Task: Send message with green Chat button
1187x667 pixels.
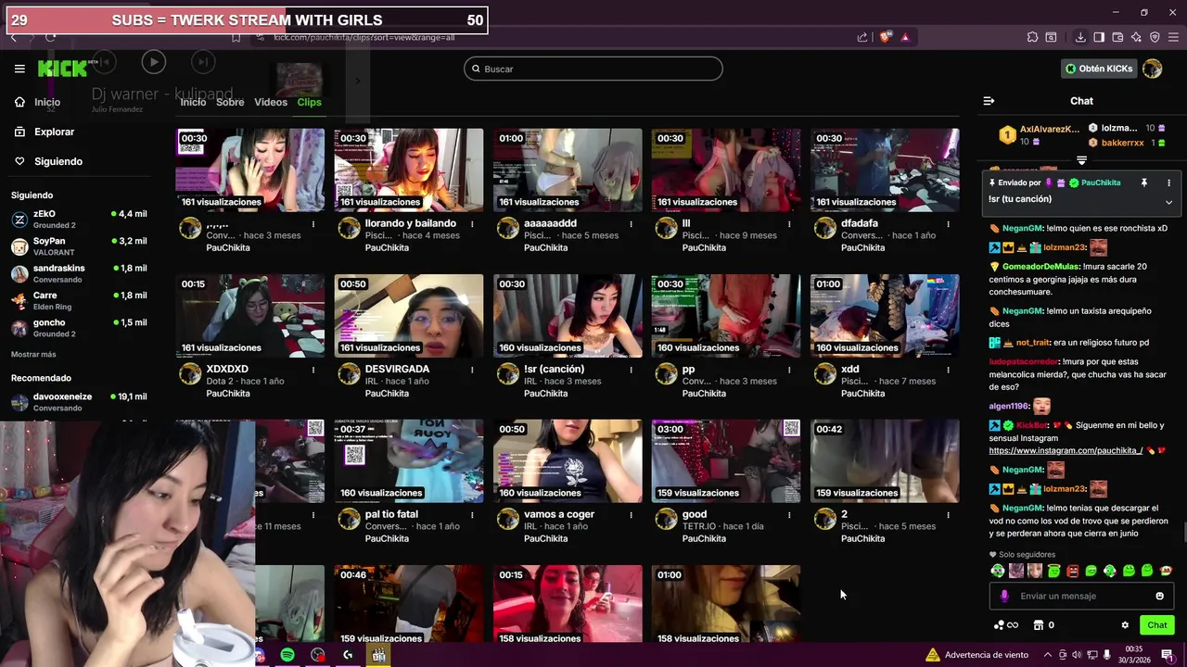Action: [x=1156, y=625]
